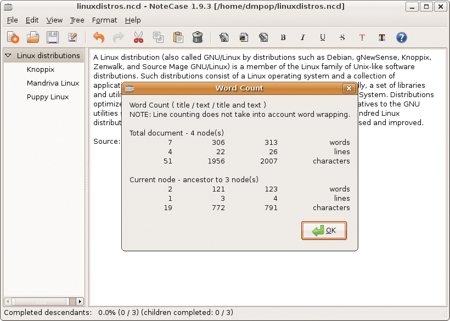Click the tree scrollbar left arrow
450x321 pixels.
(8, 301)
